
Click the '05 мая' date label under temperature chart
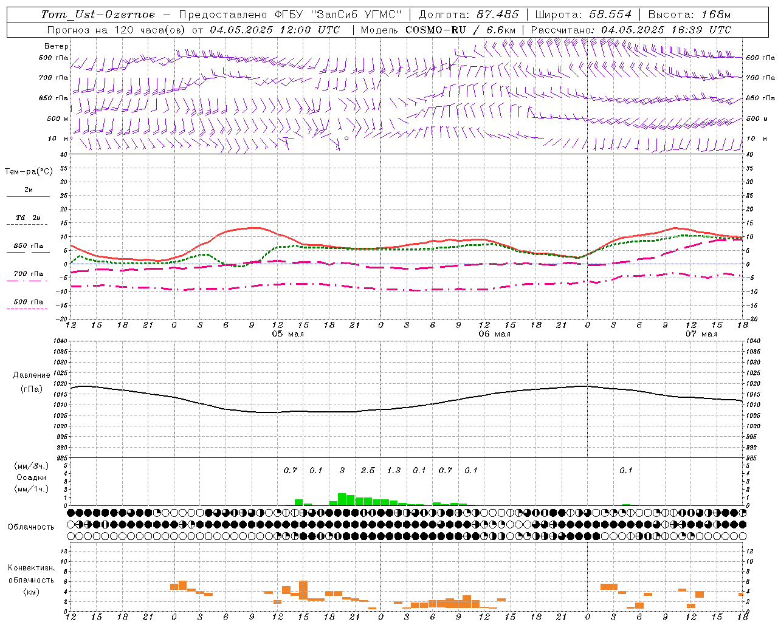(287, 334)
